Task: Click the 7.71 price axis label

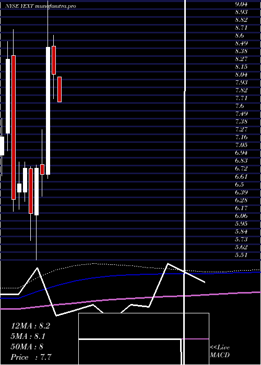Action: (x=241, y=98)
